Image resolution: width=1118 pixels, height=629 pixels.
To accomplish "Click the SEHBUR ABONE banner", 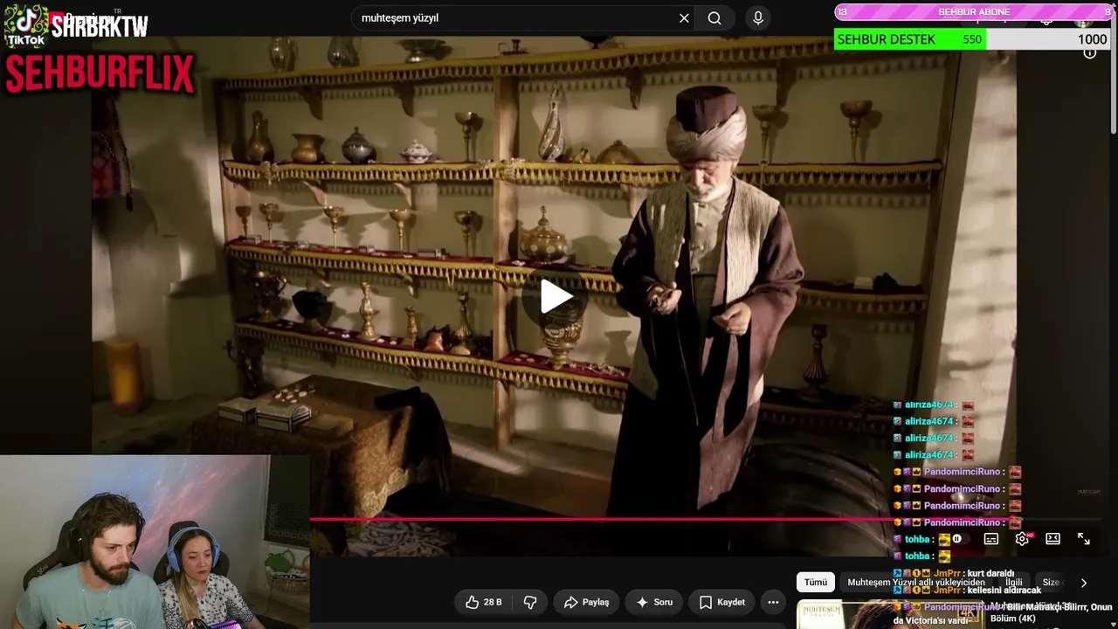I will 973,11.
